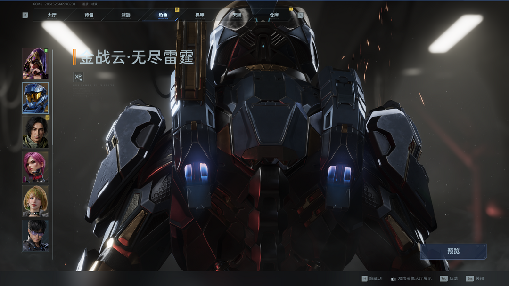Screen dimensions: 509x286
Task: Switch to the 仓库 warehouse tab
Action: click(x=274, y=15)
